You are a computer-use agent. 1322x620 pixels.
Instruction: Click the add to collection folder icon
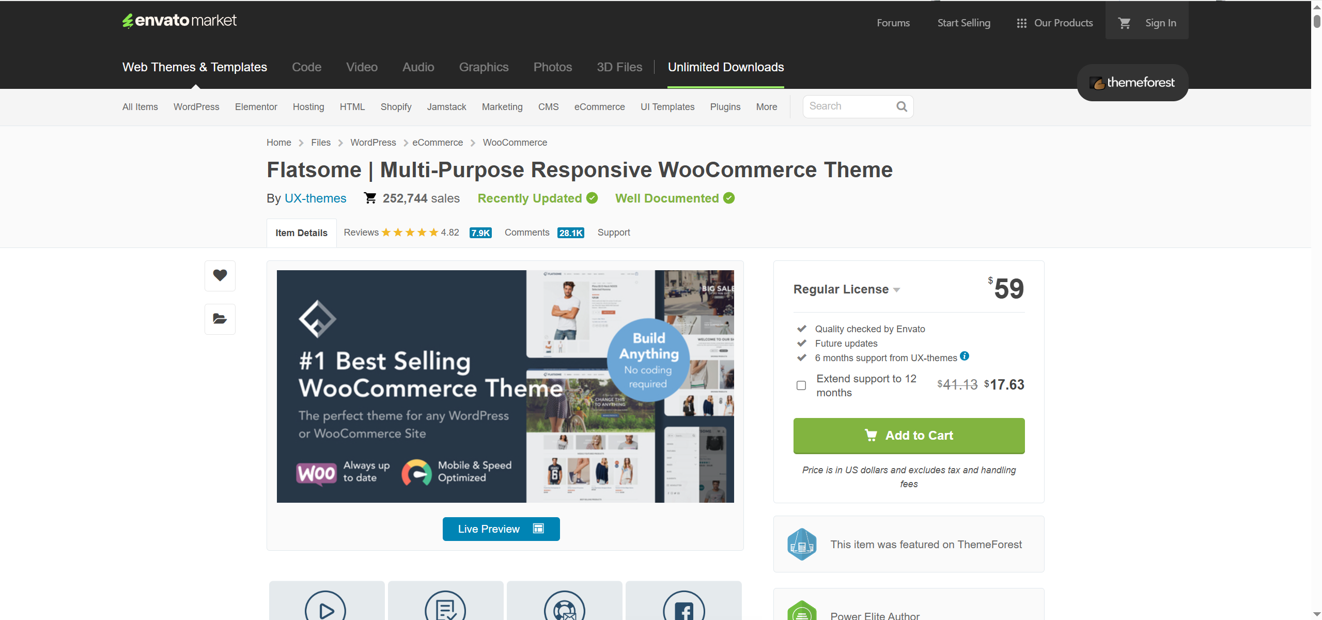pos(220,319)
